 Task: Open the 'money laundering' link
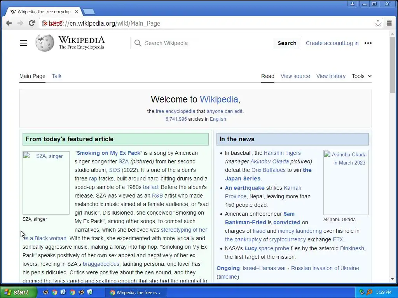tap(300, 231)
